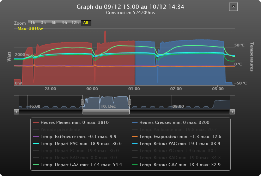Image resolution: width=261 pixels, height=176 pixels.
Task: Set zoom range to 1h
Action: (33, 23)
